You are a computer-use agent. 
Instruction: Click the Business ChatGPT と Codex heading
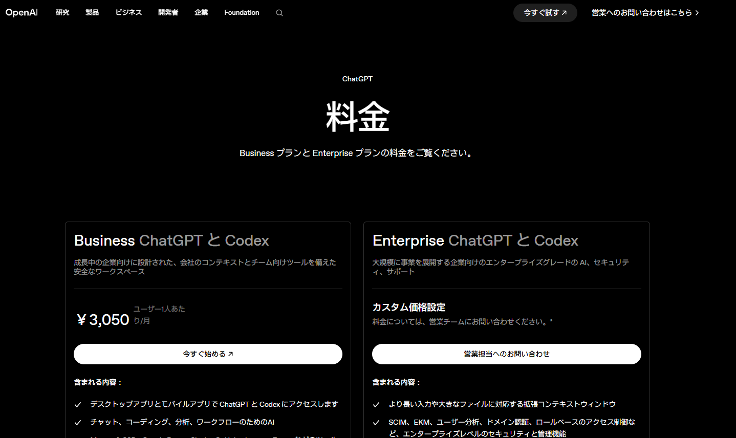[x=171, y=240]
